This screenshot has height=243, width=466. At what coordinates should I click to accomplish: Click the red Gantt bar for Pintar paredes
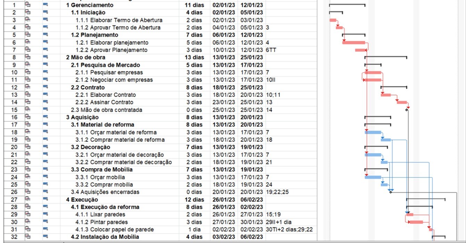[416, 222]
